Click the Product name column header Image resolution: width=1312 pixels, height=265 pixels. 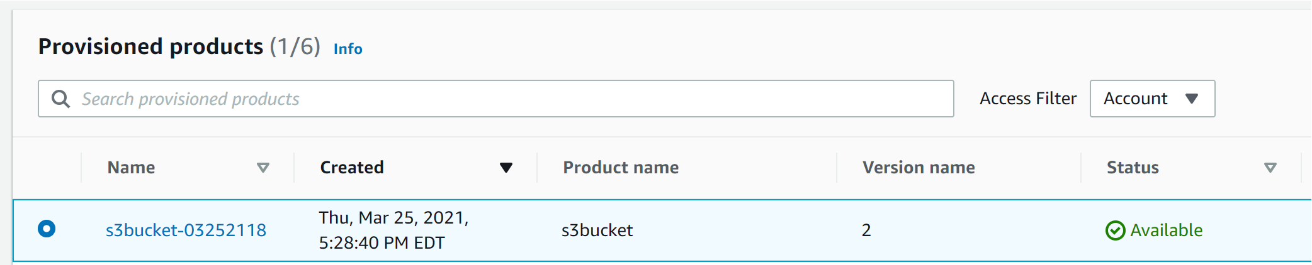coord(621,168)
